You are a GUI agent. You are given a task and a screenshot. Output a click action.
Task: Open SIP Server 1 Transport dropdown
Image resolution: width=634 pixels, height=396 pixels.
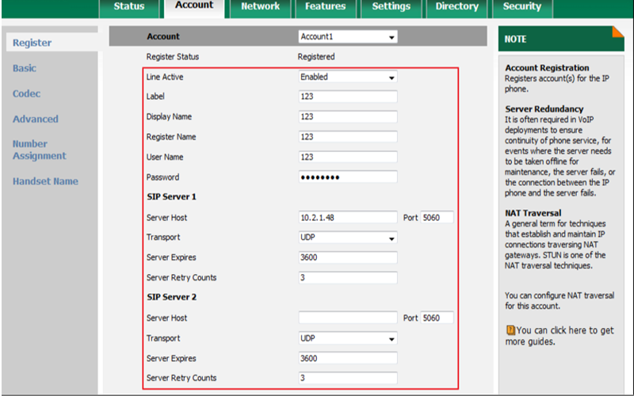[x=348, y=238]
